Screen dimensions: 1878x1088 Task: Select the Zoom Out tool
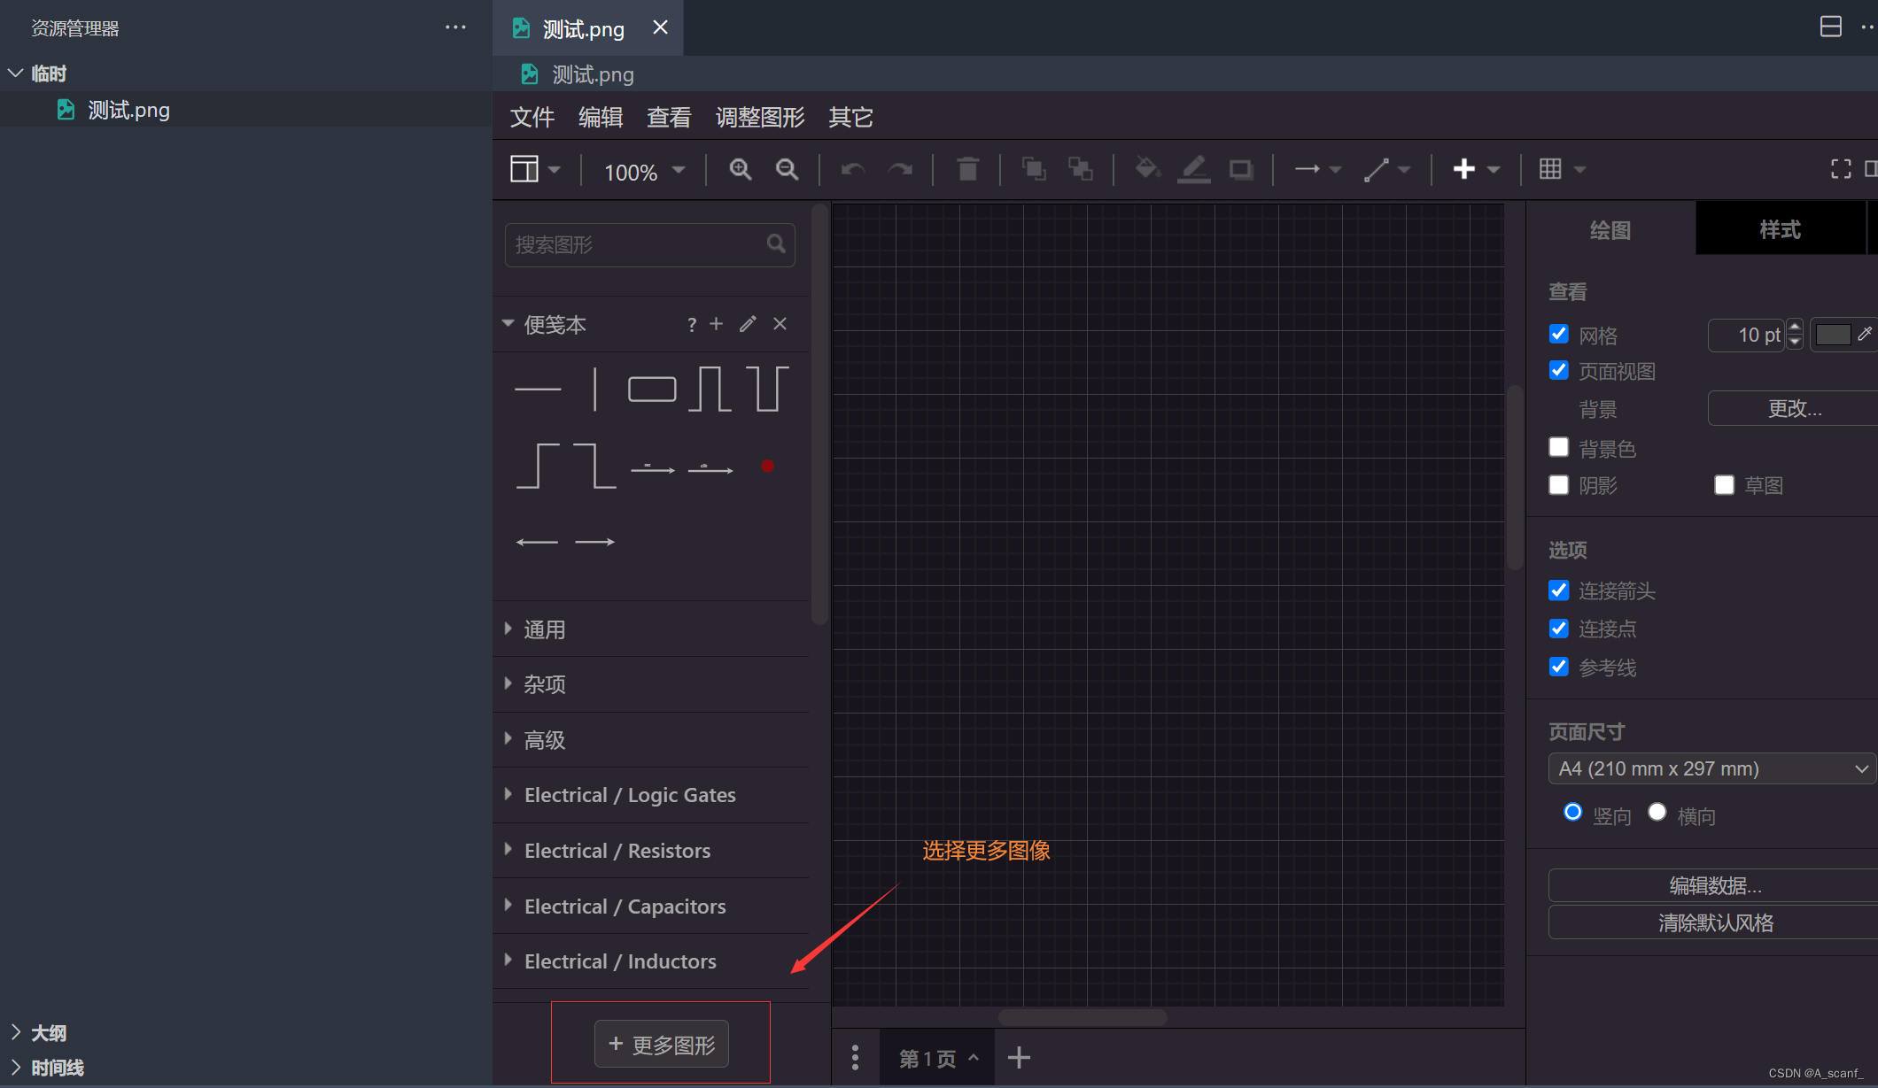(787, 169)
